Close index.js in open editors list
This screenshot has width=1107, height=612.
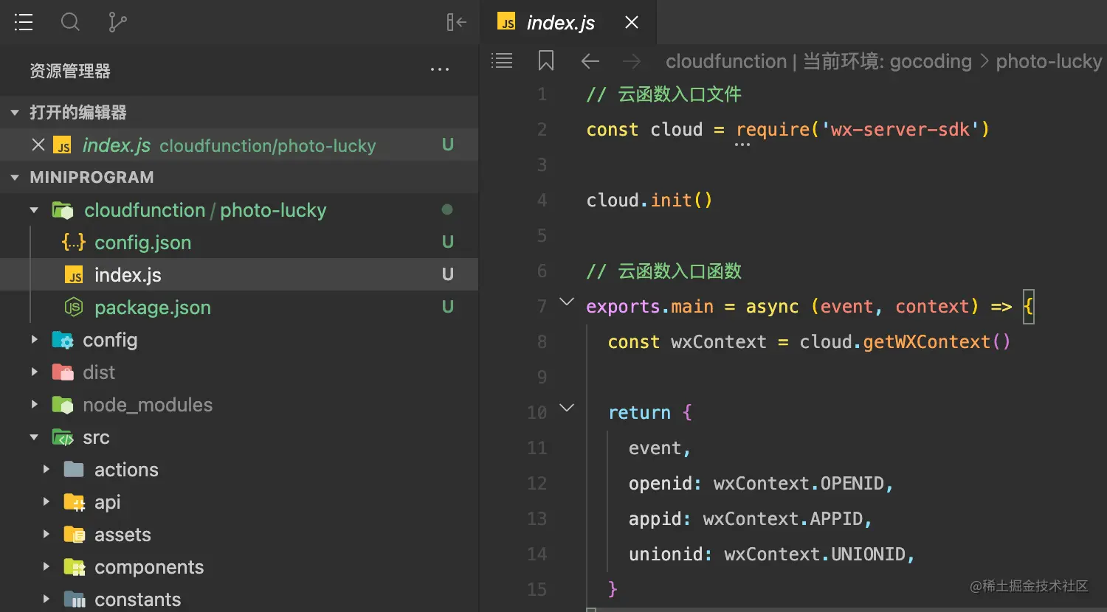[x=38, y=145]
